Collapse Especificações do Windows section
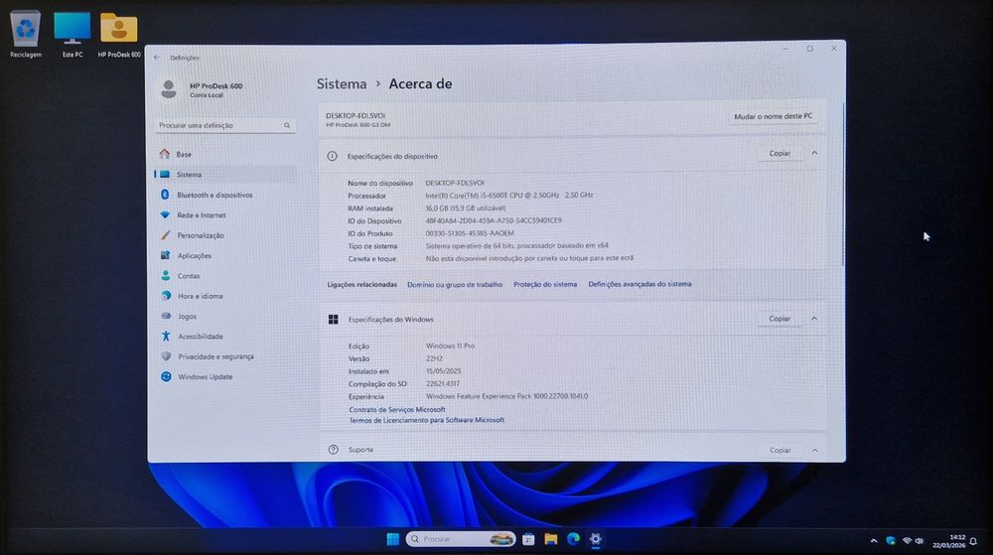This screenshot has height=555, width=993. tap(814, 319)
